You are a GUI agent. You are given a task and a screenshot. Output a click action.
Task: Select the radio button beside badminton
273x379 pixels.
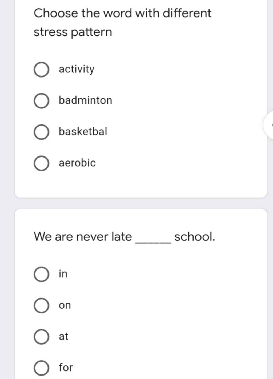coord(41,101)
